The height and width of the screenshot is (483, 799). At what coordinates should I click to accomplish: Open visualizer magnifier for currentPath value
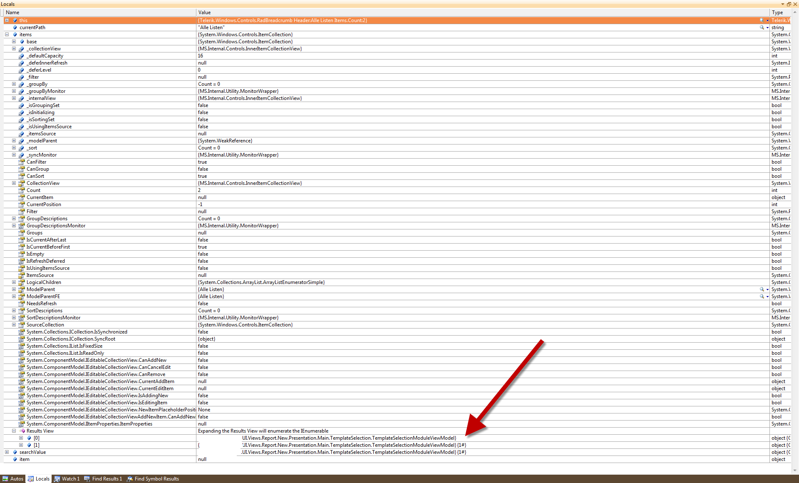pos(762,27)
